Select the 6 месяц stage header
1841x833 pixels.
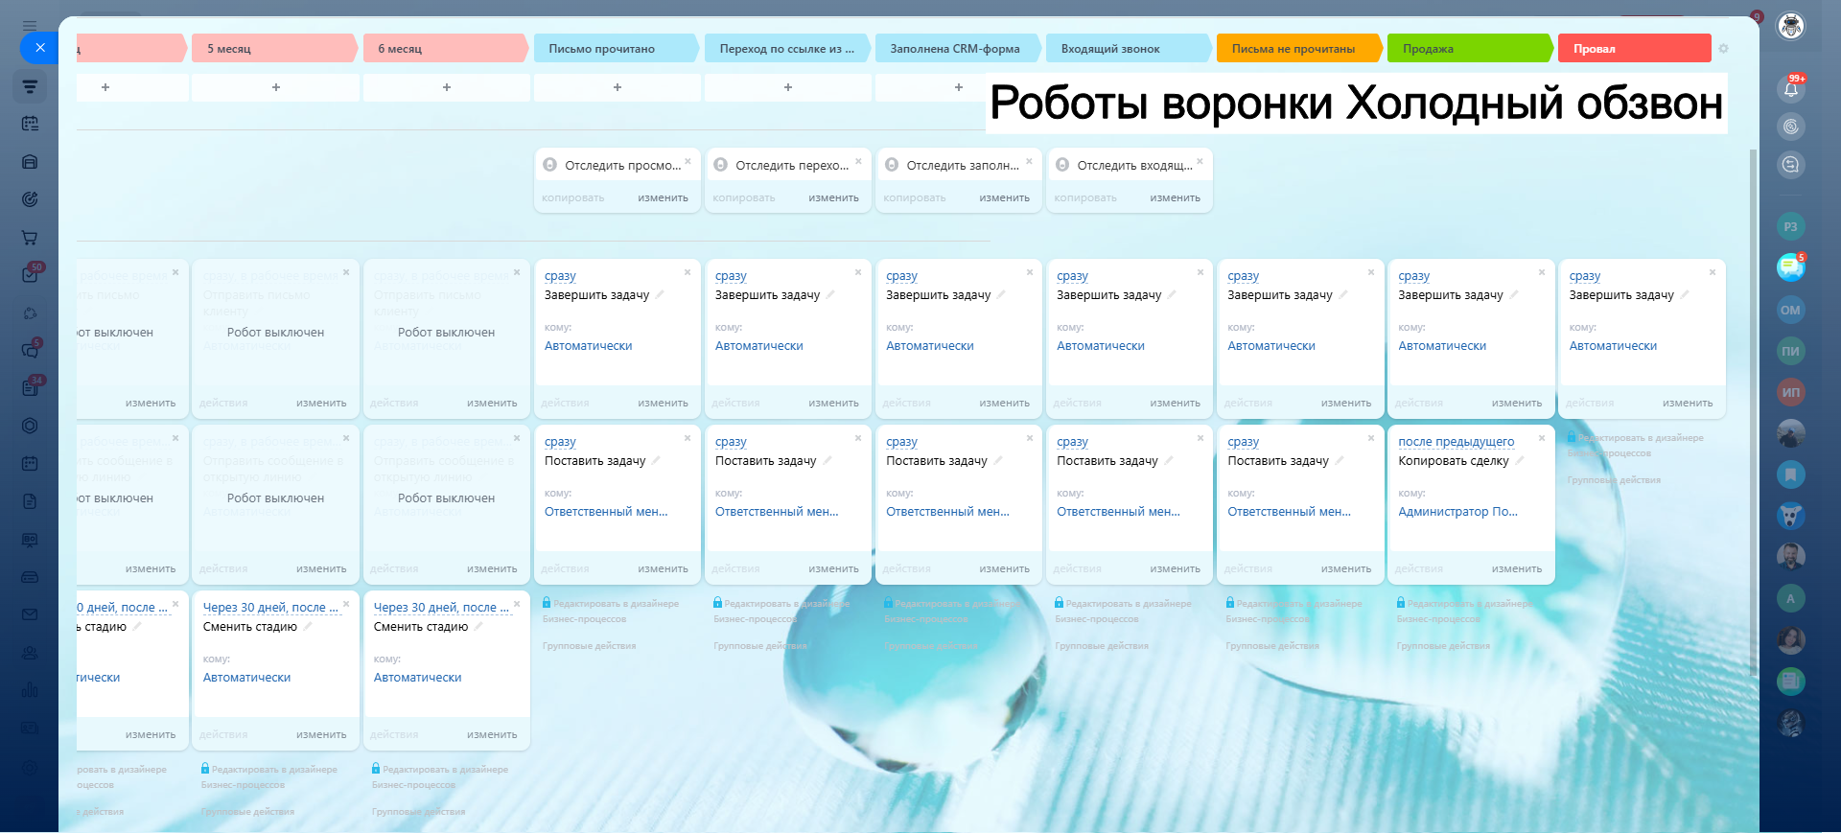click(x=446, y=49)
